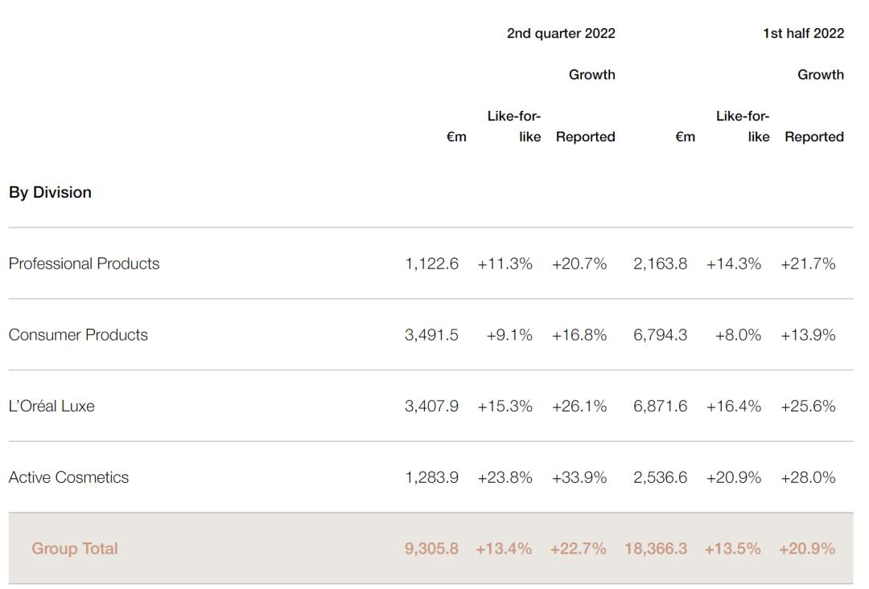Viewport: 869px width, 589px height.
Task: Click Active Cosmetics first-half value 2,536.6
Action: click(x=660, y=477)
